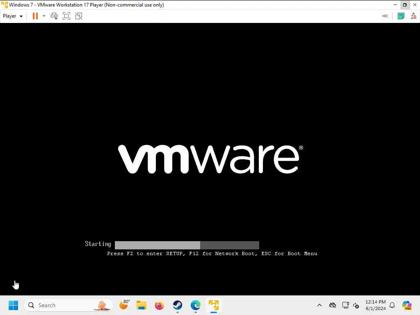Viewport: 420px width, 315px height.
Task: Open Microsoft Edge from taskbar
Action: (196, 305)
